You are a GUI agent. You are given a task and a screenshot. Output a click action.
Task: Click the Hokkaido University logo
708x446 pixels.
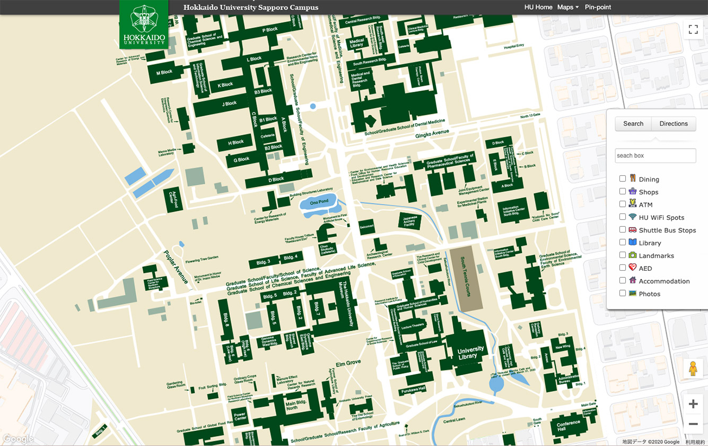click(x=144, y=24)
